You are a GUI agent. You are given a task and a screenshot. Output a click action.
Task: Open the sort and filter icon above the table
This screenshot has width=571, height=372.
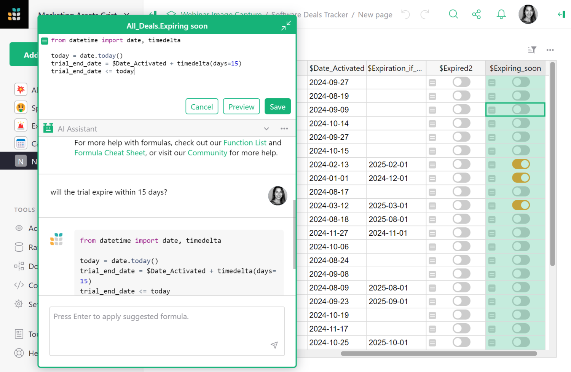532,50
